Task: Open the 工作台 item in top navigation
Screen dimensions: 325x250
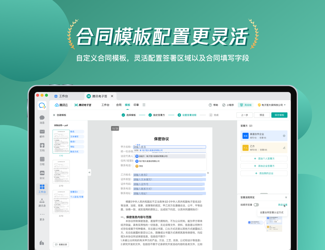Action: tap(105, 105)
